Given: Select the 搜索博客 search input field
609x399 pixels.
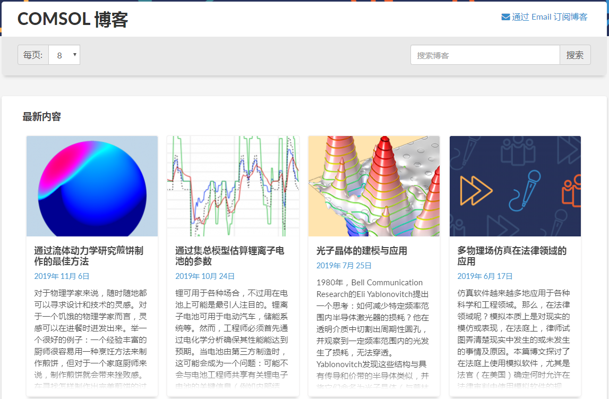Looking at the screenshot, I should [485, 54].
